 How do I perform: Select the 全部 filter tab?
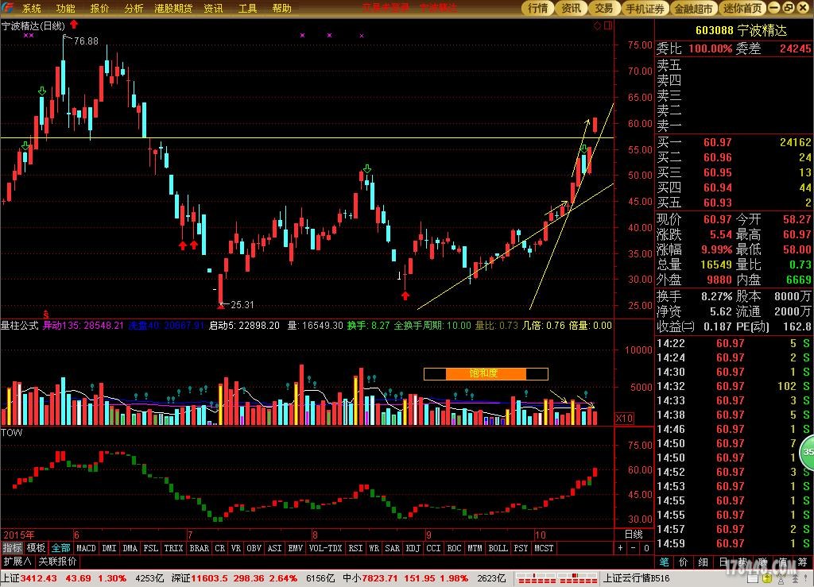(61, 548)
